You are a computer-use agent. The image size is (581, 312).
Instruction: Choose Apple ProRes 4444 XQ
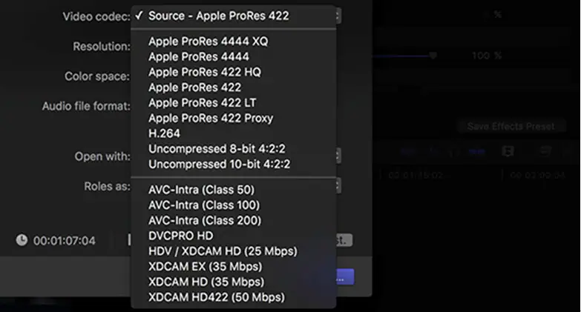208,42
